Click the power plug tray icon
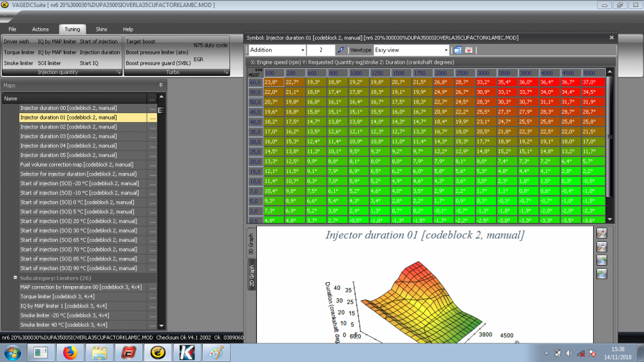644x362 pixels. click(x=558, y=353)
